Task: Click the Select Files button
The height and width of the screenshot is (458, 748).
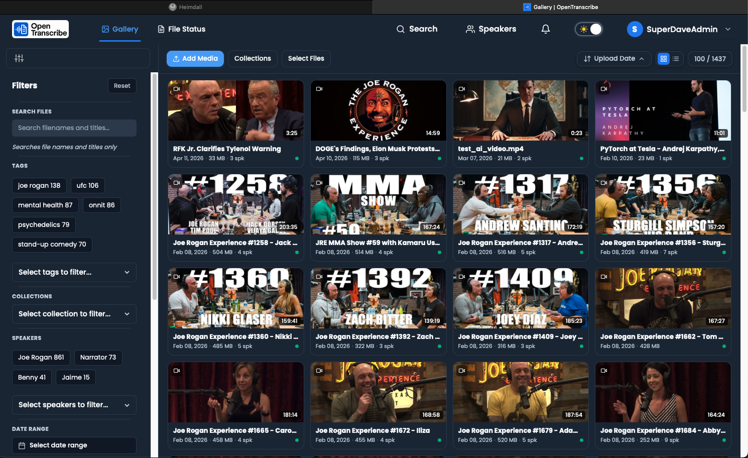Action: click(x=306, y=59)
